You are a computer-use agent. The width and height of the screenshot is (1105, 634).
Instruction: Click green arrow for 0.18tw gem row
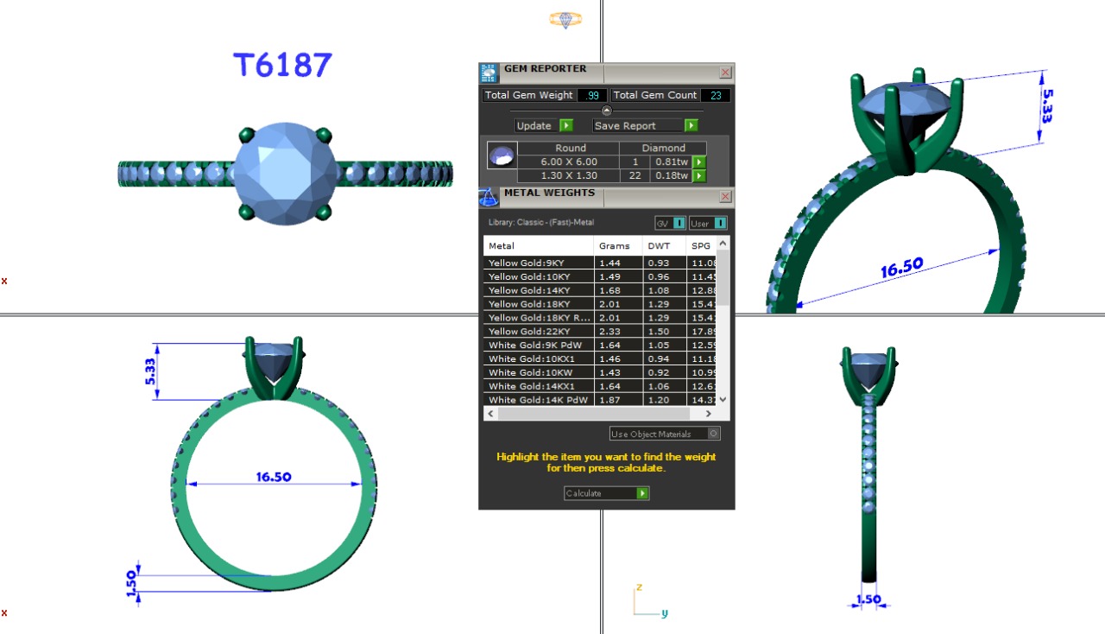(x=700, y=176)
